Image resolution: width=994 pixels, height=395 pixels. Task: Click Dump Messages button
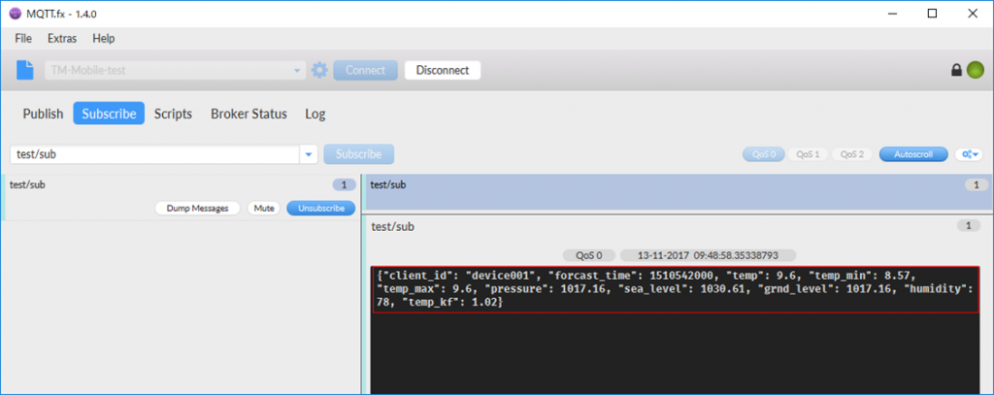tap(197, 208)
